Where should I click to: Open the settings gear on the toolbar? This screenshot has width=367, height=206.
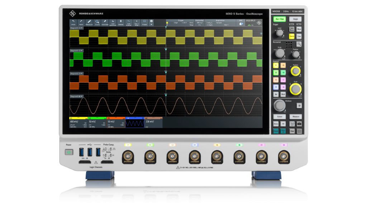(151, 21)
